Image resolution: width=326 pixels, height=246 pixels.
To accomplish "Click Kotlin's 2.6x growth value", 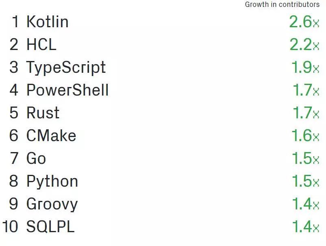I will point(304,22).
